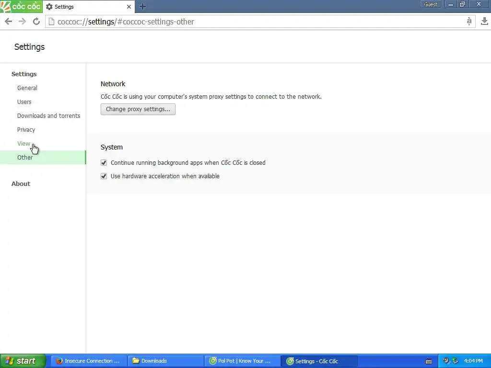Image resolution: width=491 pixels, height=368 pixels.
Task: Open the downloads arrow icon in toolbar
Action: coord(484,21)
